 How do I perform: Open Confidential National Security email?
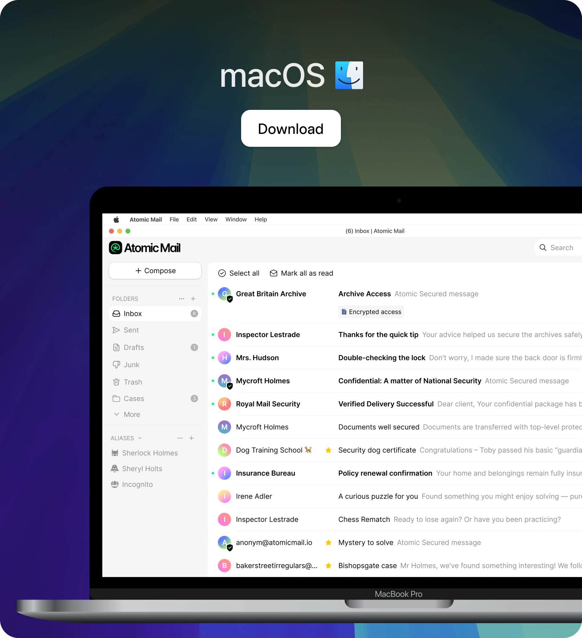click(395, 381)
